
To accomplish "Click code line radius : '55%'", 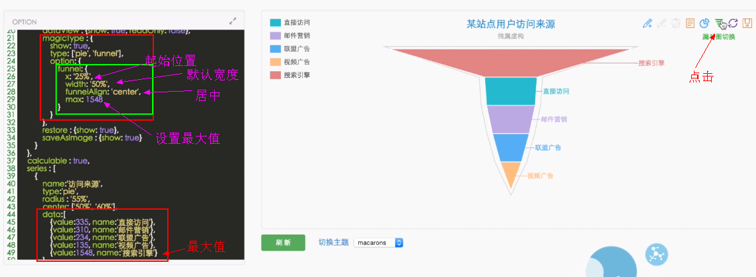I will tap(67, 199).
